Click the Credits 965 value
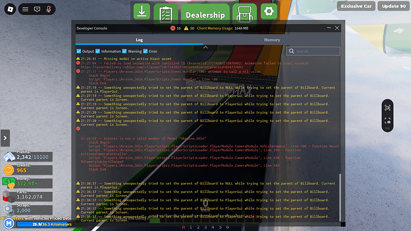Screen dimensions: 411x231 [21, 170]
